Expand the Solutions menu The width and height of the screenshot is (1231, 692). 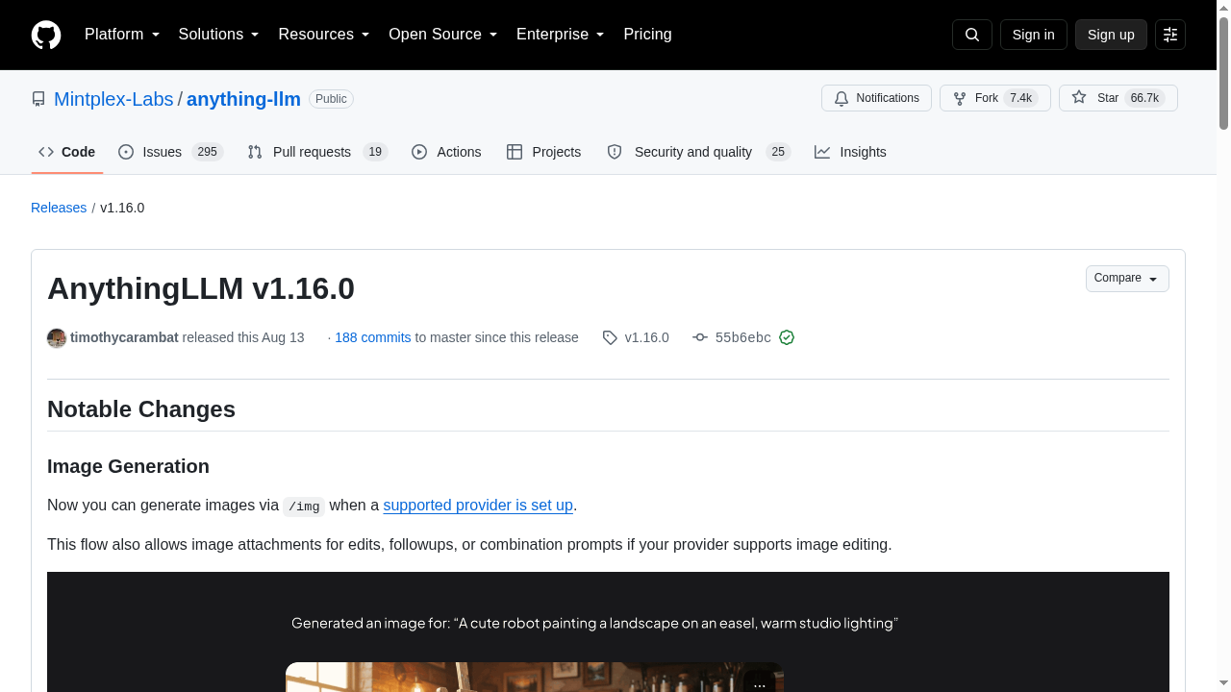[219, 35]
